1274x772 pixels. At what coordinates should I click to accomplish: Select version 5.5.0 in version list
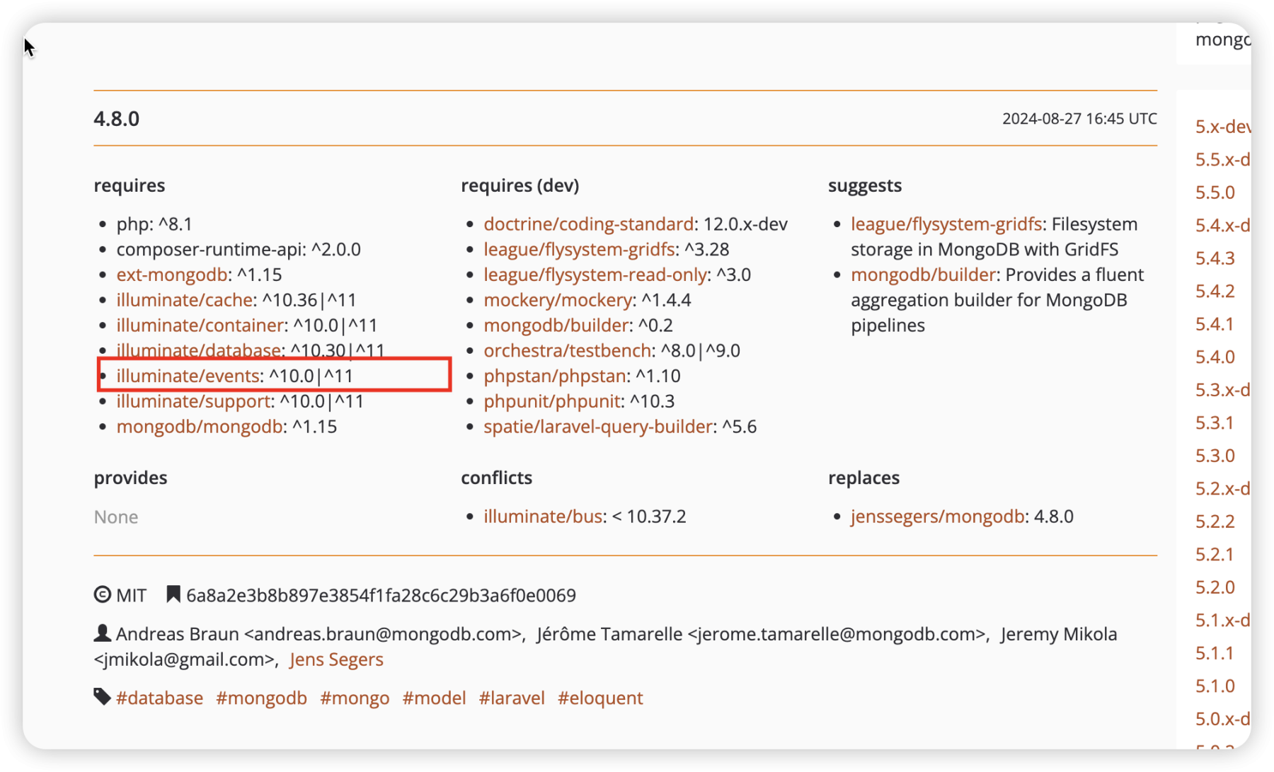coord(1215,192)
